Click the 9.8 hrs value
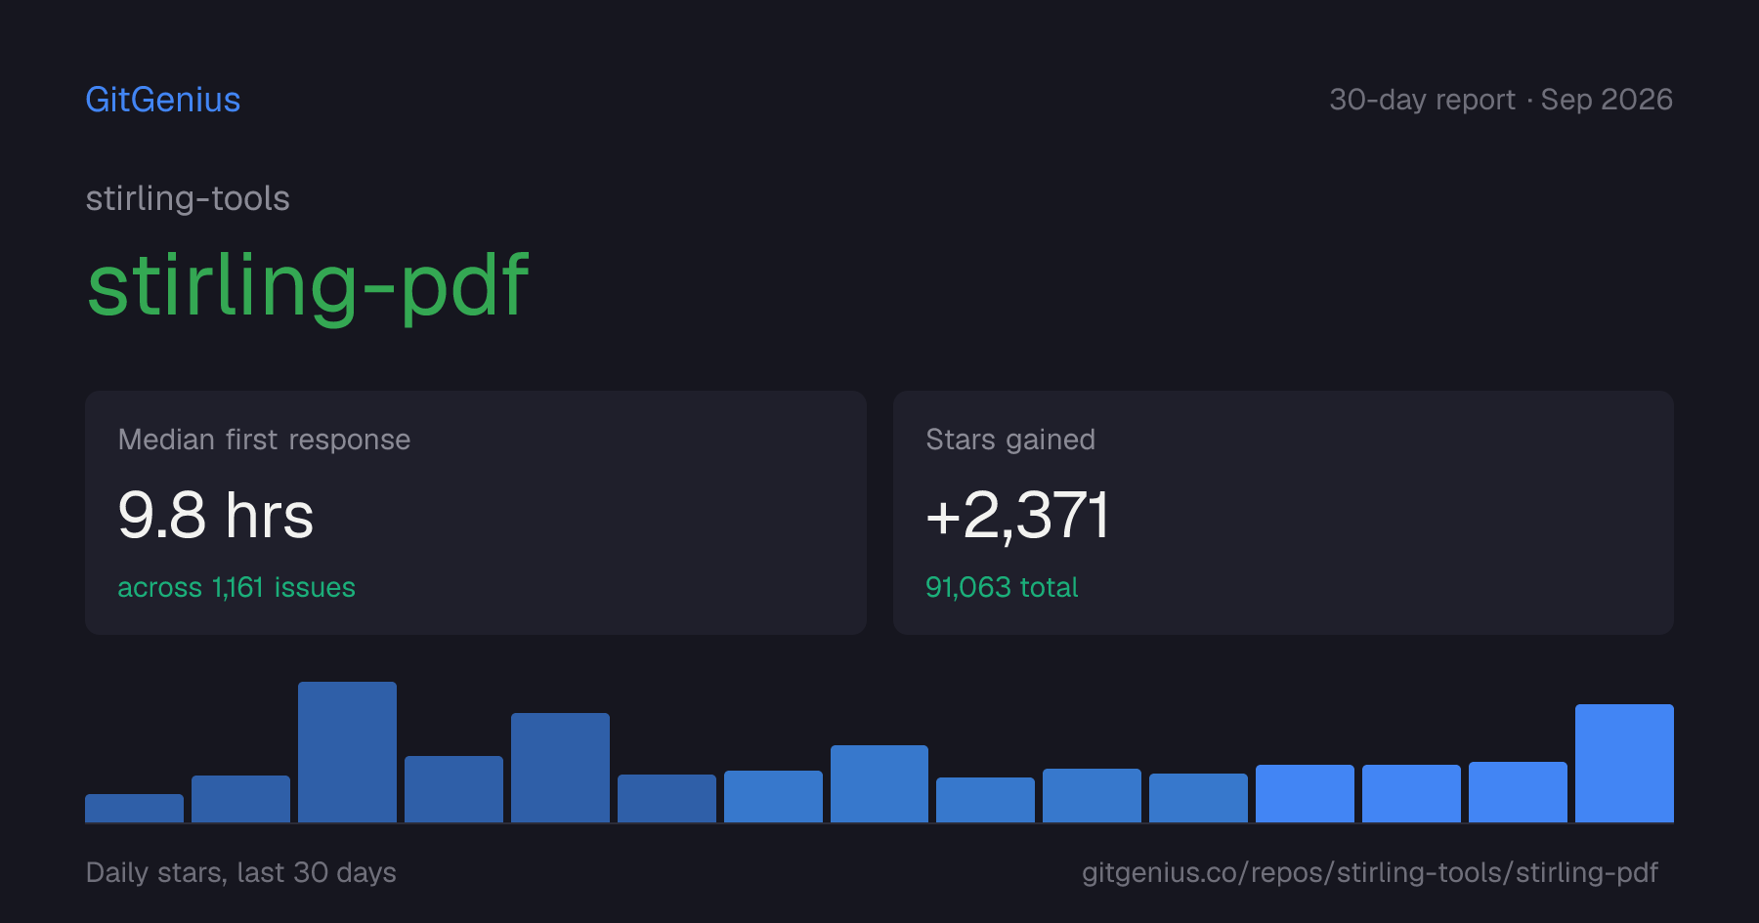The width and height of the screenshot is (1759, 923). (216, 515)
